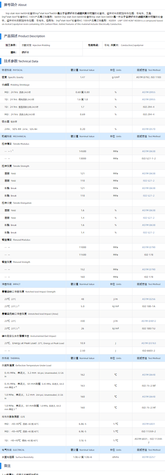The width and height of the screenshot is (165, 475).
Task: Click ASTM D955 link for 1.6 到 1.8 shrinkage
Action: 148,99
